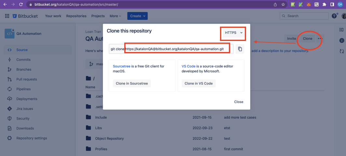Viewport: 346px width, 156px height.
Task: Copy the git clone command icon
Action: coord(240,49)
